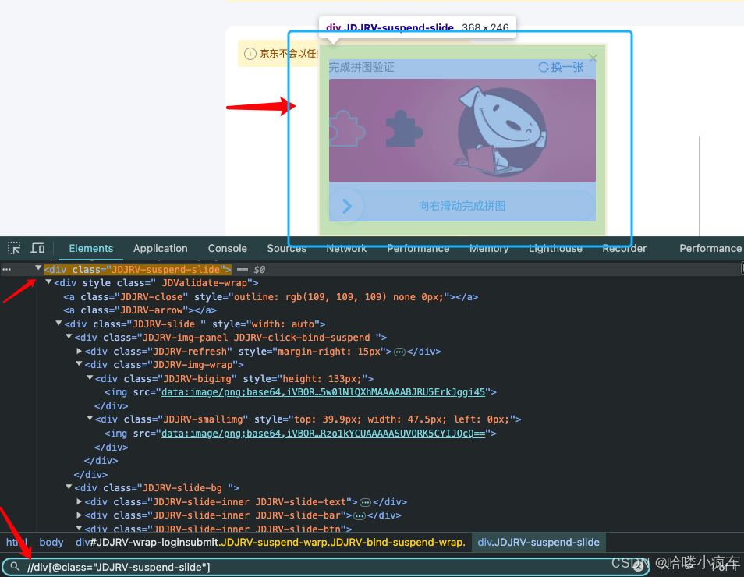Viewport: 744px width, 577px height.
Task: Click the three-dot actions icon beside selected node
Action: click(x=7, y=270)
